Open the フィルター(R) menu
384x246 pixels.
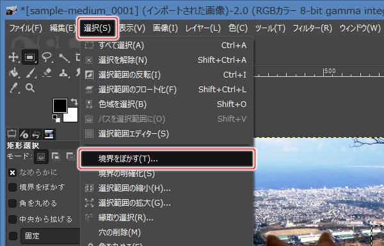[x=312, y=28]
